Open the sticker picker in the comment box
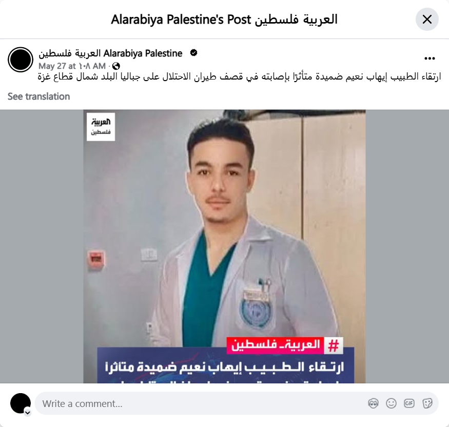This screenshot has width=449, height=427. (427, 403)
